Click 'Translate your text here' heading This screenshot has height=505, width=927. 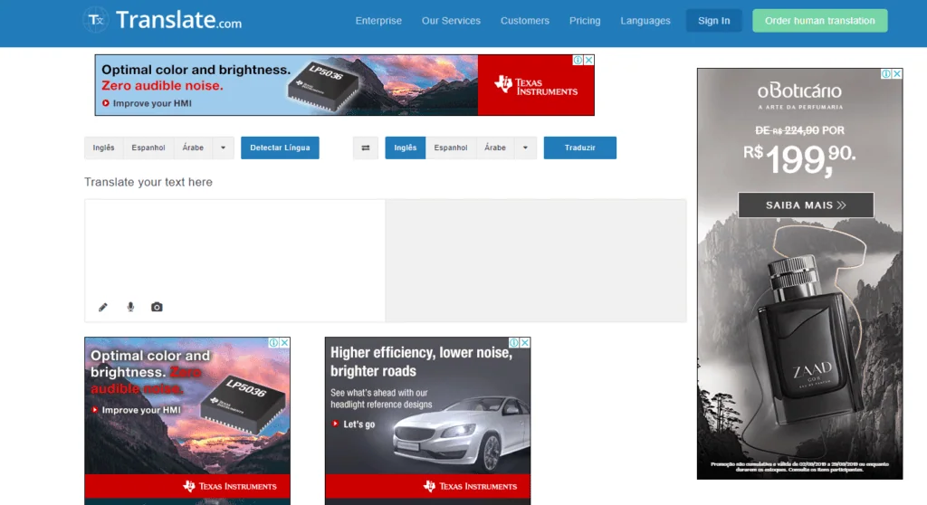148,182
